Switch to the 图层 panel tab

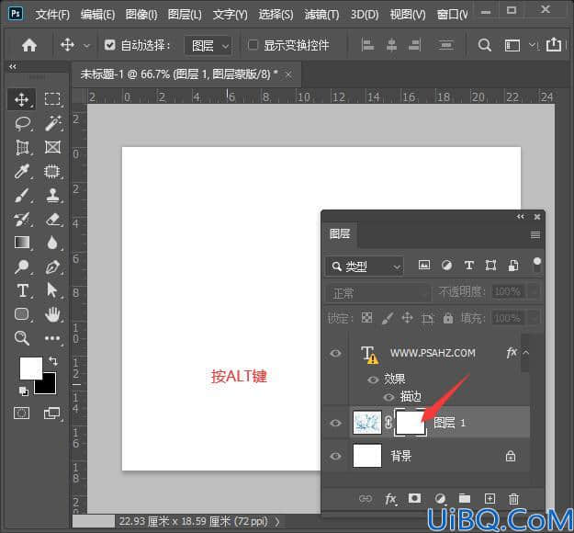pyautogui.click(x=340, y=233)
